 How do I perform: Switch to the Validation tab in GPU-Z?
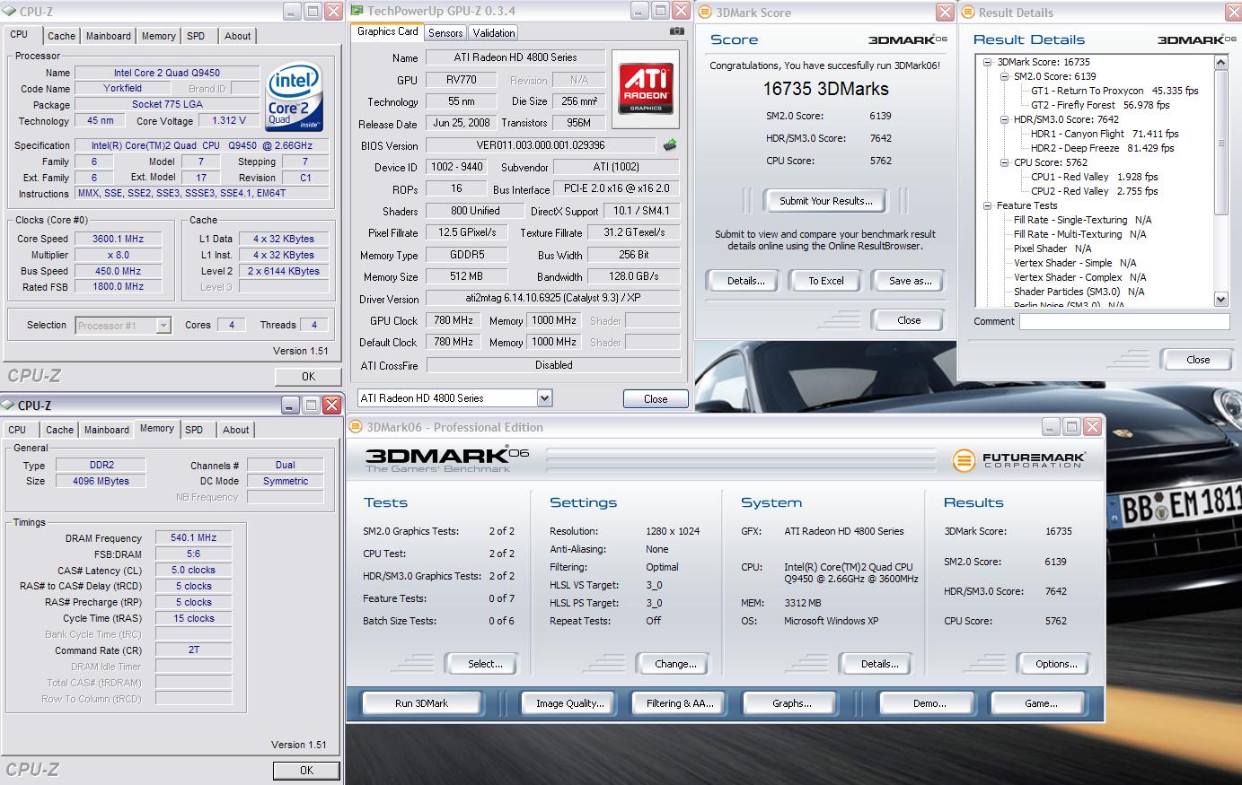pos(494,33)
